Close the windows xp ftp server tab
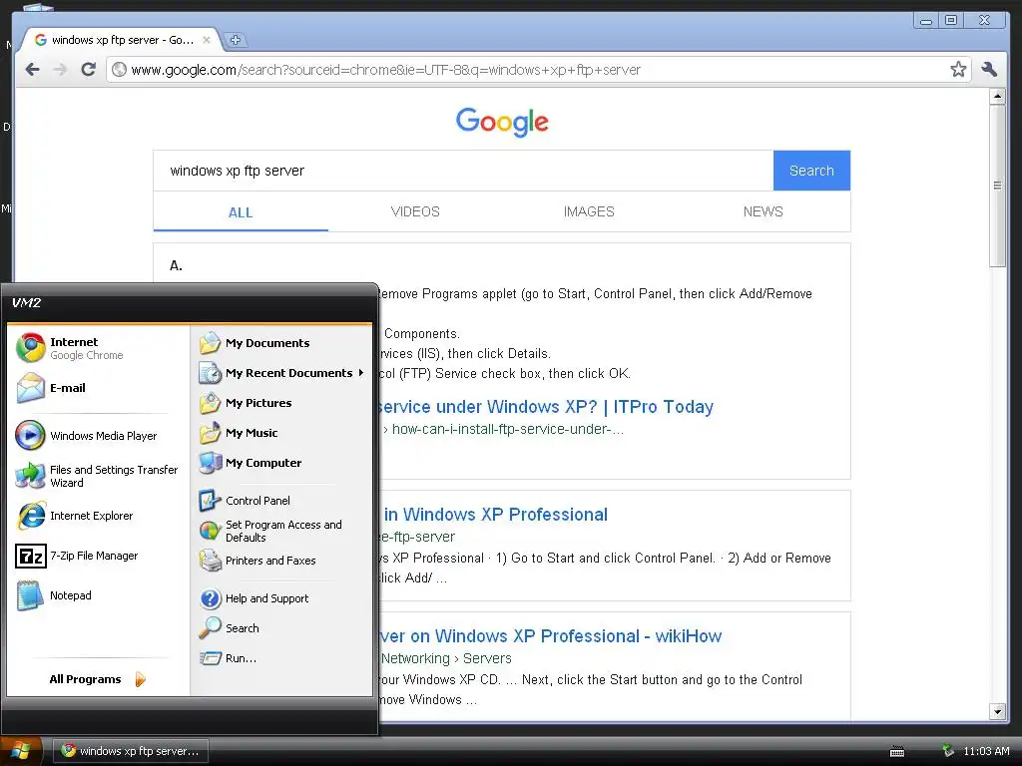The image size is (1022, 766). 206,40
